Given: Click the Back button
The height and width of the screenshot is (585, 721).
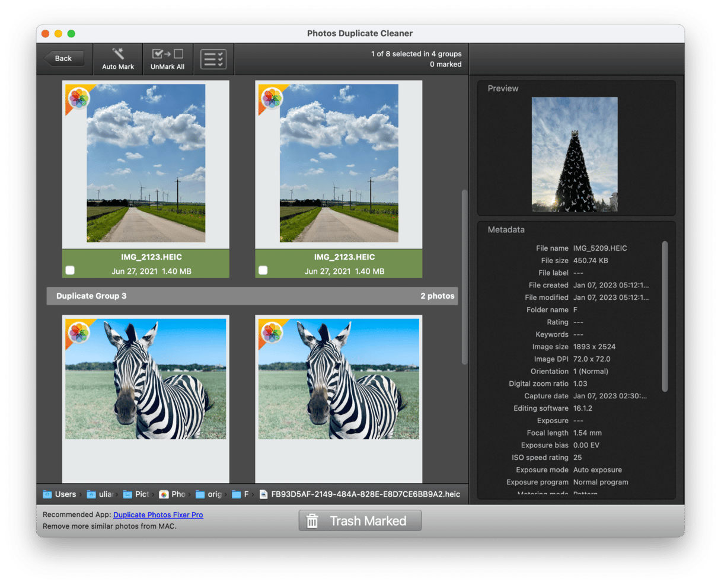Looking at the screenshot, I should point(63,59).
